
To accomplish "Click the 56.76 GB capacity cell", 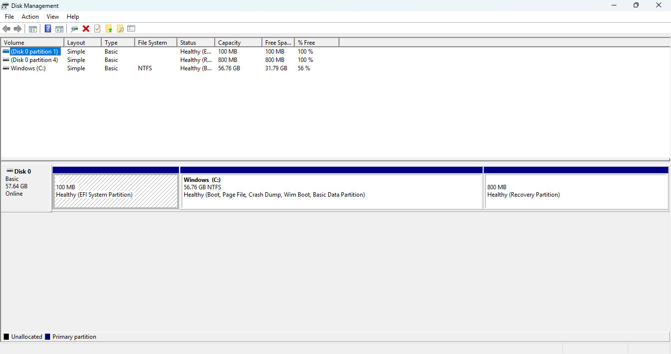I will click(x=229, y=68).
